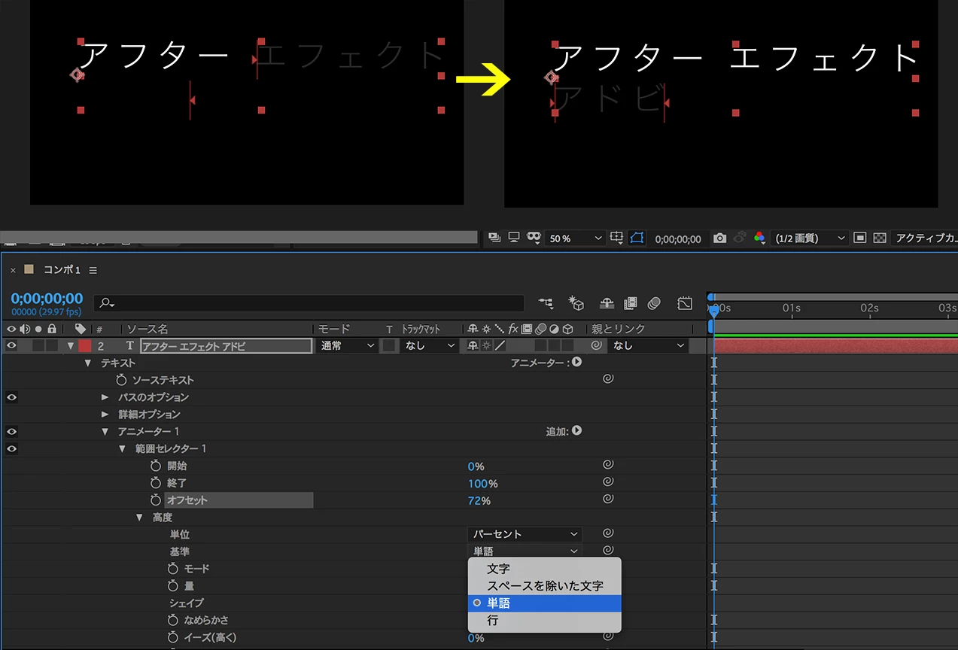Click the red label color of layer 2
The width and height of the screenshot is (958, 650).
[x=85, y=345]
